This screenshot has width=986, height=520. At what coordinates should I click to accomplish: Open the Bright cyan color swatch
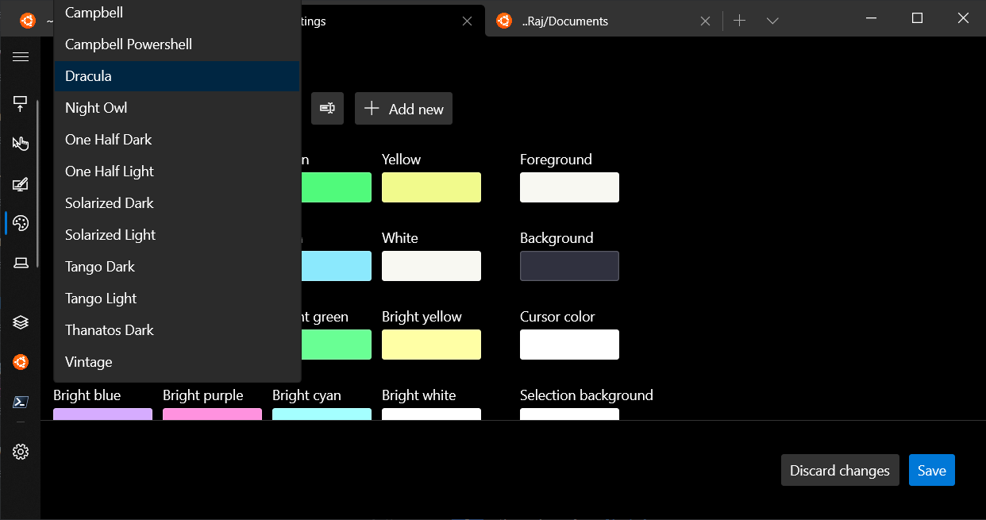[322, 414]
